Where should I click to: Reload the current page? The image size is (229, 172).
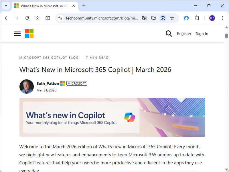click(x=27, y=18)
